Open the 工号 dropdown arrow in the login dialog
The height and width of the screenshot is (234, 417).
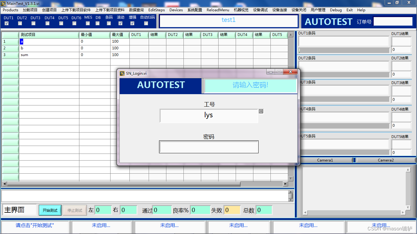click(x=261, y=111)
